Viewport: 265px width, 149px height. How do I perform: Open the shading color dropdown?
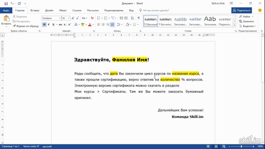click(x=131, y=25)
